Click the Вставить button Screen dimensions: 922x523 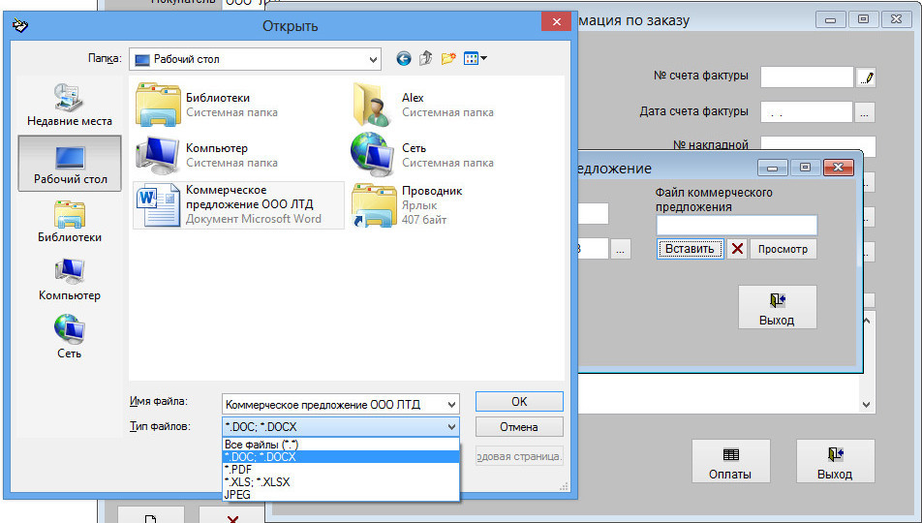click(x=690, y=249)
